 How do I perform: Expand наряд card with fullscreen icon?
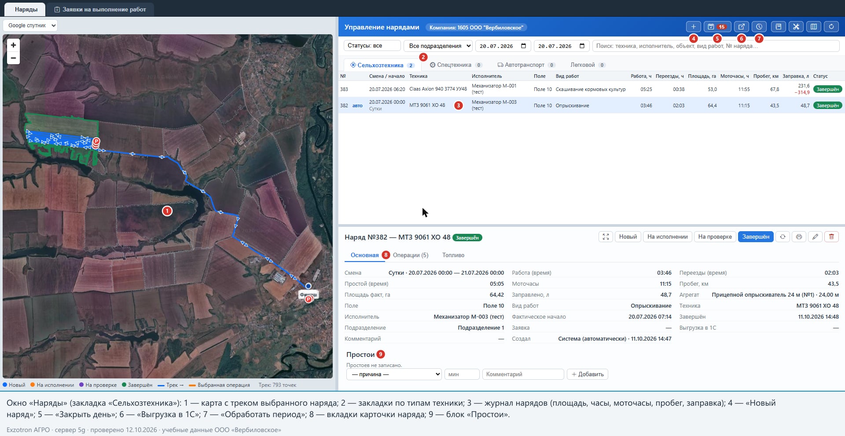click(606, 237)
